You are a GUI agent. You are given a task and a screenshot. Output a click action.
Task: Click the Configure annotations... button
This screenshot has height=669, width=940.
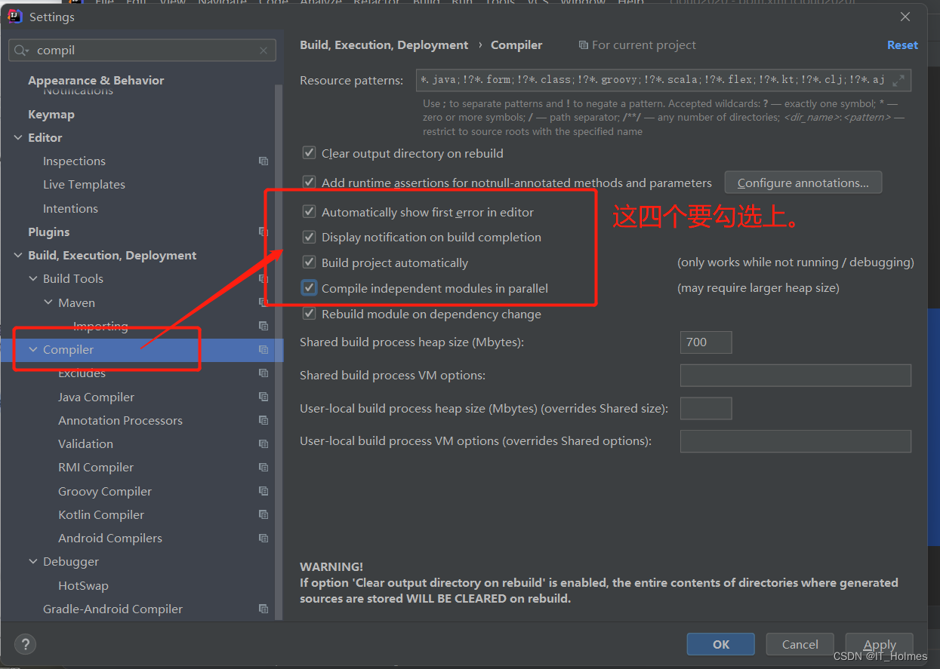(803, 183)
